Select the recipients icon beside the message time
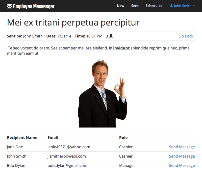The width and height of the screenshot is (202, 175). (111, 36)
